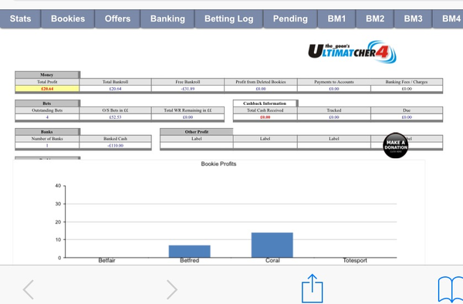Click the Totesport axis label
The width and height of the screenshot is (463, 304).
[355, 260]
